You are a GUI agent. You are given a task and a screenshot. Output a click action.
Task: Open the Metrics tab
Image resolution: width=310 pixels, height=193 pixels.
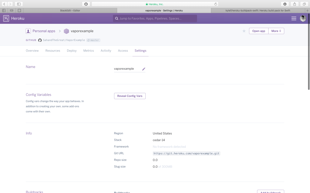pos(88,51)
